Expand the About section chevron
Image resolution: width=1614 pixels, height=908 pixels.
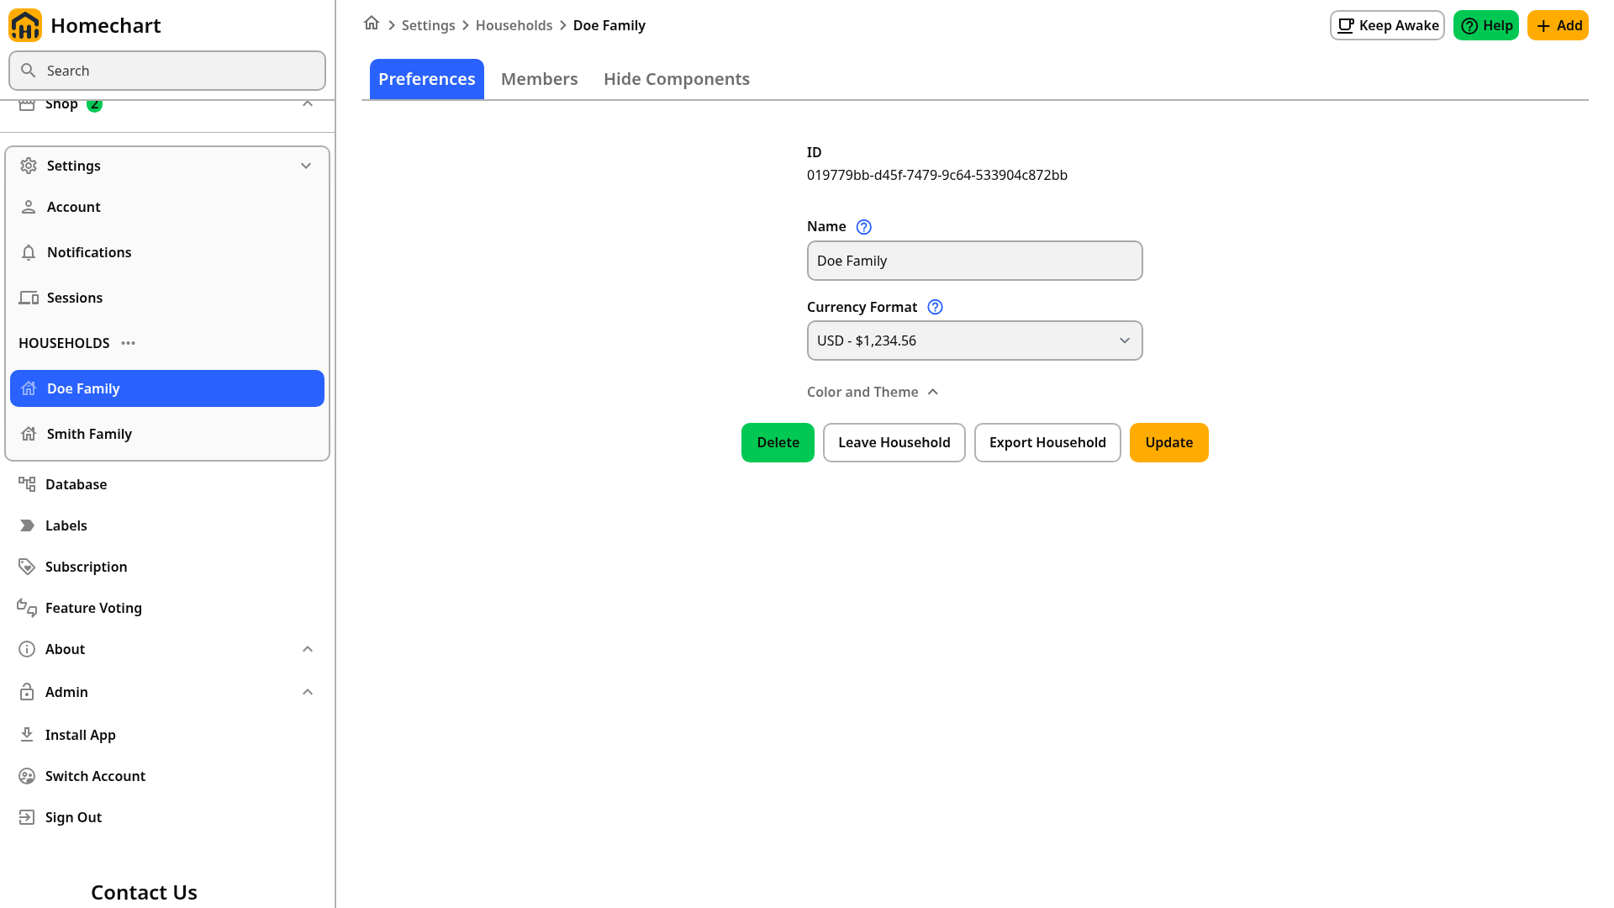(x=308, y=649)
